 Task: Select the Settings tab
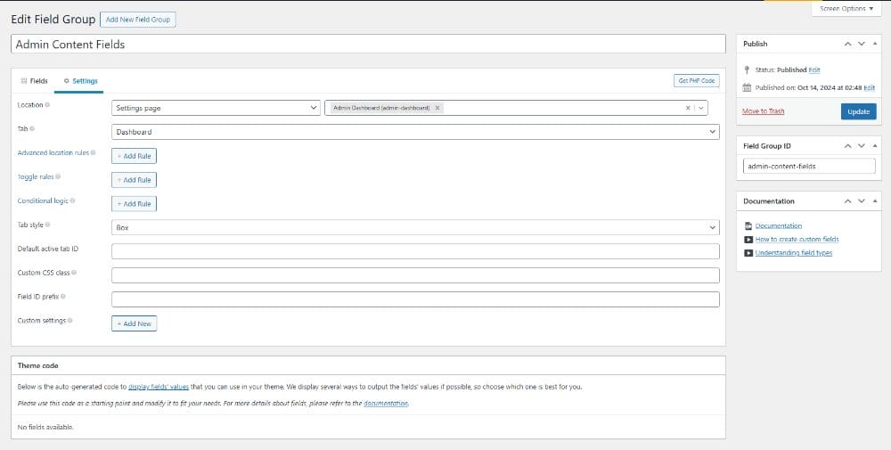80,81
